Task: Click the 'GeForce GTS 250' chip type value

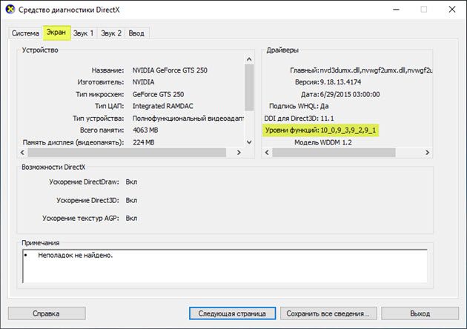Action: coord(158,94)
